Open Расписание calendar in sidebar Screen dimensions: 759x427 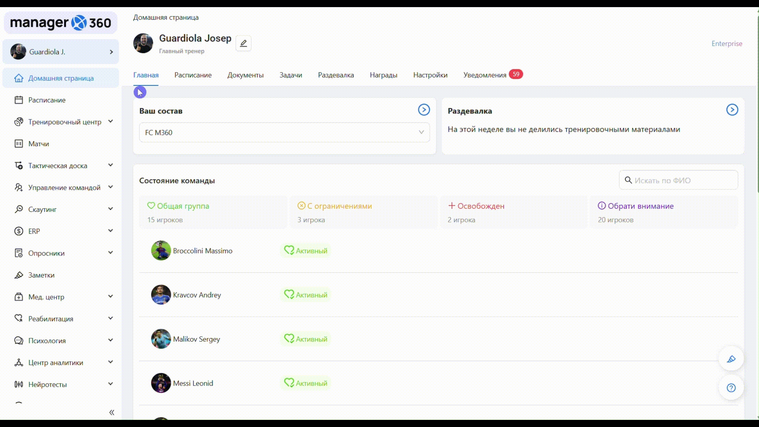tap(47, 100)
